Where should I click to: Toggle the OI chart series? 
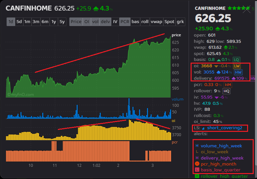coord(87,22)
